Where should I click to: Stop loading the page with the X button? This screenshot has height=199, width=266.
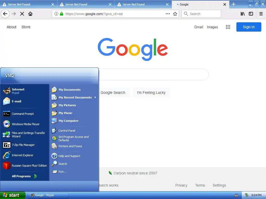(22, 14)
